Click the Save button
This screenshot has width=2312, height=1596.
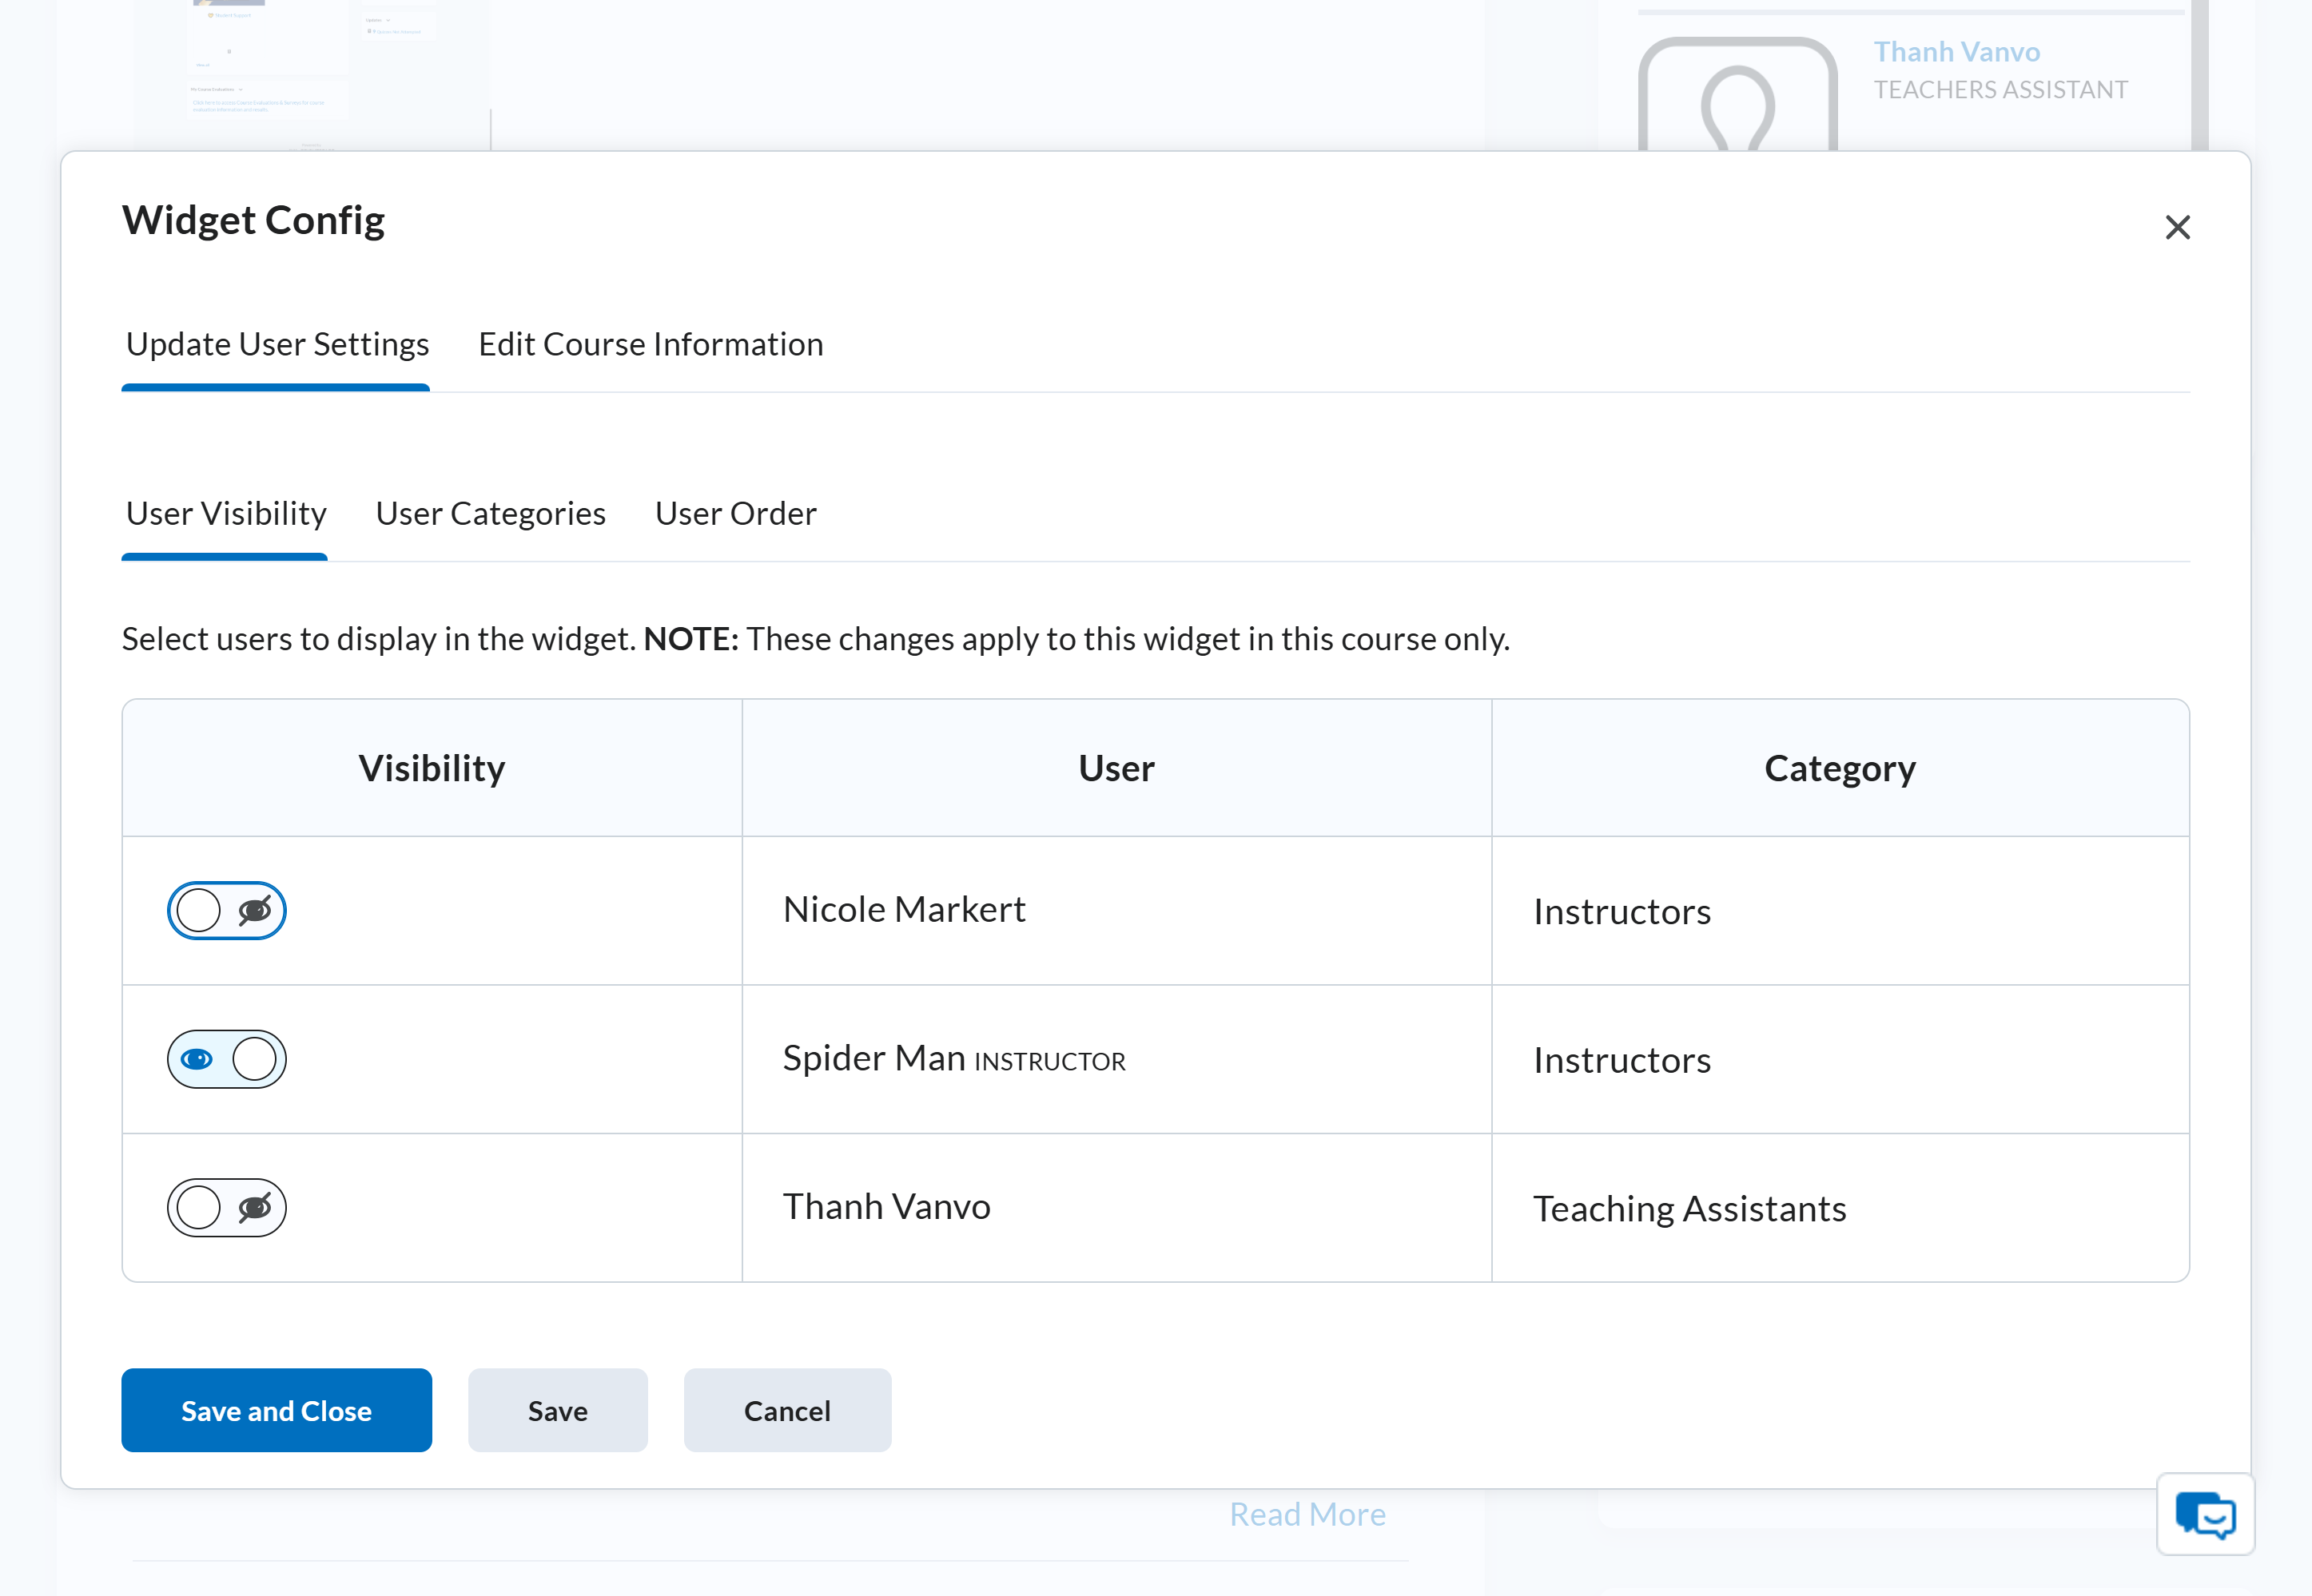[557, 1410]
